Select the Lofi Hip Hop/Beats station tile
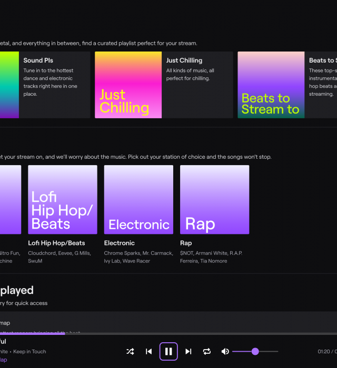This screenshot has height=368, width=337. click(63, 200)
